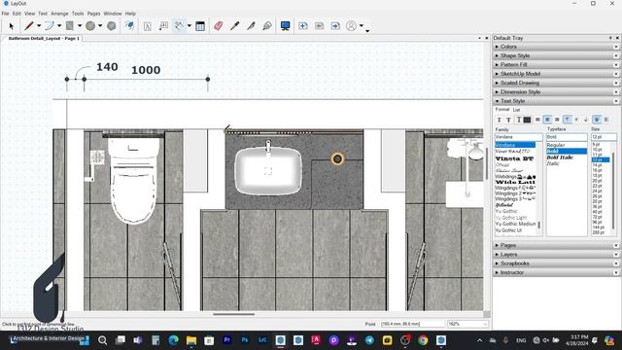The width and height of the screenshot is (622, 350).
Task: Start presentation with the monitor icon
Action: coord(285,26)
